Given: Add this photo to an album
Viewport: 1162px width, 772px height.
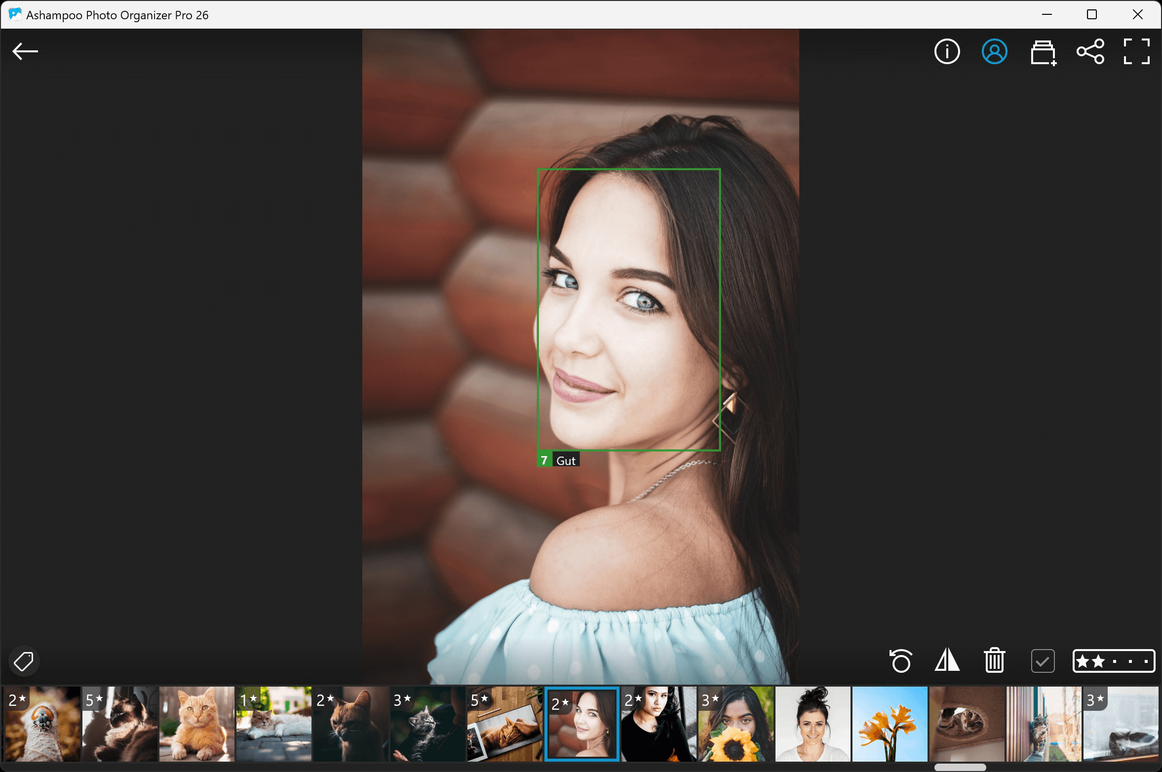Looking at the screenshot, I should [x=1043, y=51].
